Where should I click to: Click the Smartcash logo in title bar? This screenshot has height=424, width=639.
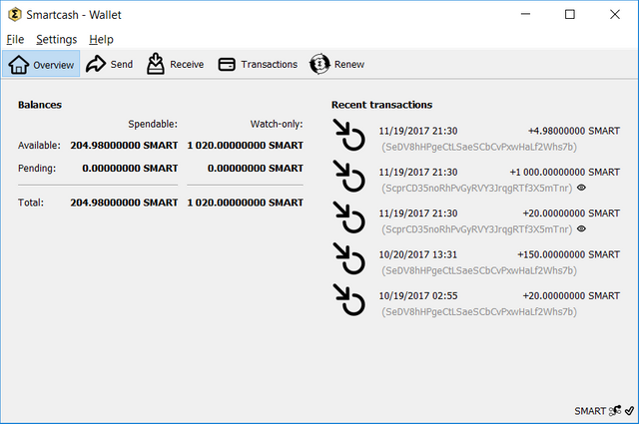point(15,15)
